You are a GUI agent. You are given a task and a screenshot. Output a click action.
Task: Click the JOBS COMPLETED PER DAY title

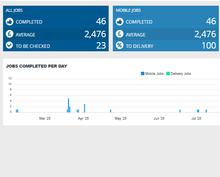(x=36, y=66)
